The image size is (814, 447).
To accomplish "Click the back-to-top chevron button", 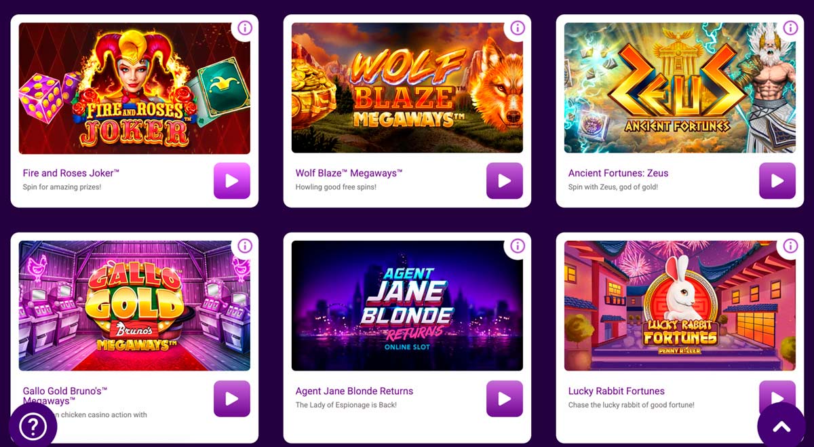I will (x=781, y=427).
